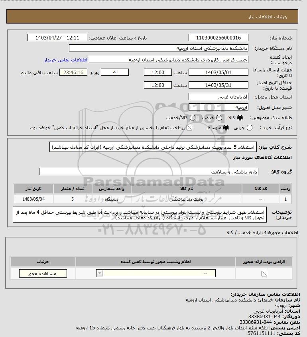Open the اعلام وضعیت مجوز dropdown arrow
The width and height of the screenshot is (307, 337).
100,273
